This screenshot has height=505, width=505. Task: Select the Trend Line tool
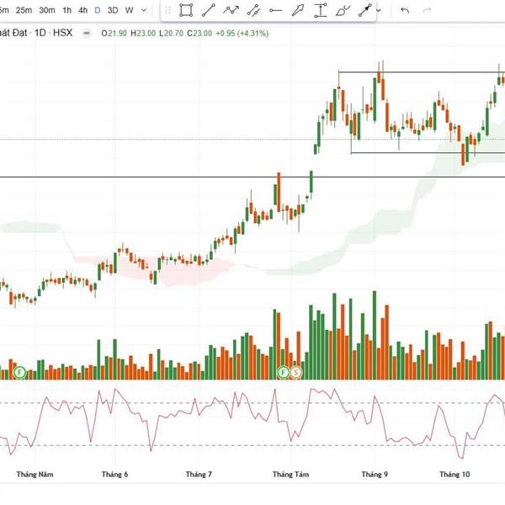(209, 10)
